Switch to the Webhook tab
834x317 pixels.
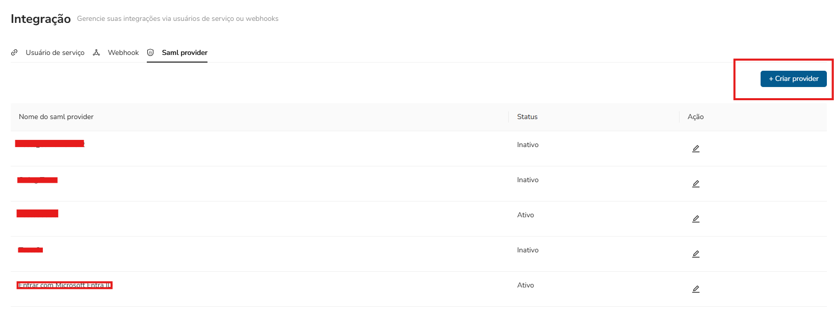pyautogui.click(x=123, y=52)
